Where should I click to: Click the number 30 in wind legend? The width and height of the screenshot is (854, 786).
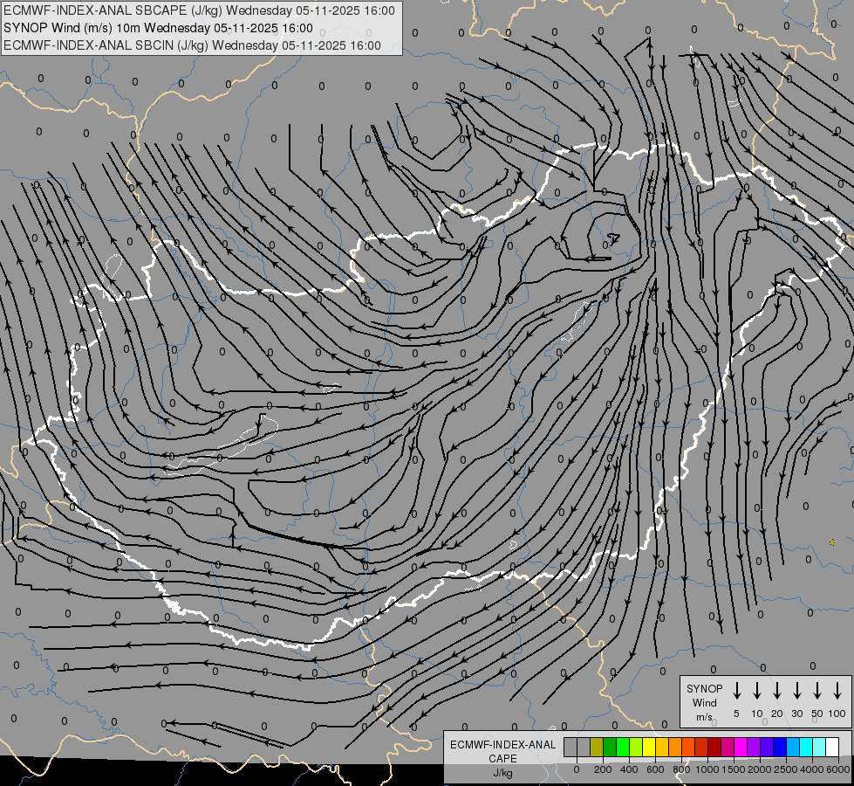[796, 714]
